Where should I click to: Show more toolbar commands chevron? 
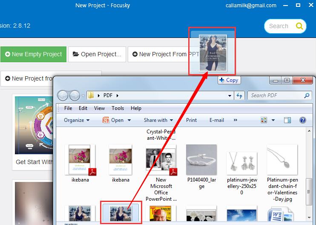coord(236,120)
